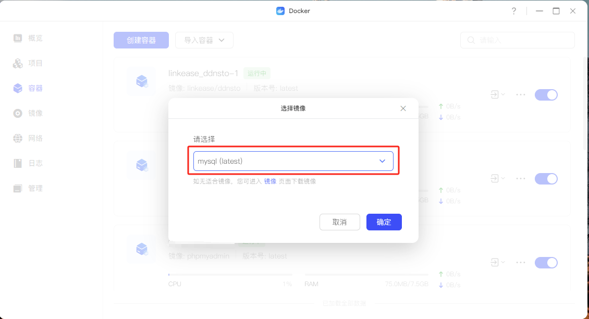Click the Docker whale icon in title bar
The height and width of the screenshot is (319, 589).
(280, 11)
